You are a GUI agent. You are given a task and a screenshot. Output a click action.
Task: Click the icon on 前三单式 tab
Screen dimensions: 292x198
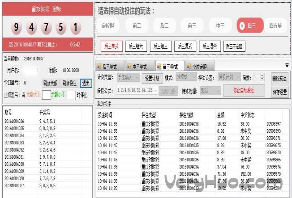[x=159, y=66]
